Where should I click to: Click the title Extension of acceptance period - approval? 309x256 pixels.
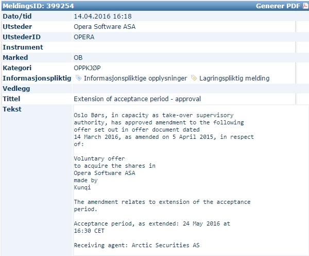pyautogui.click(x=137, y=99)
